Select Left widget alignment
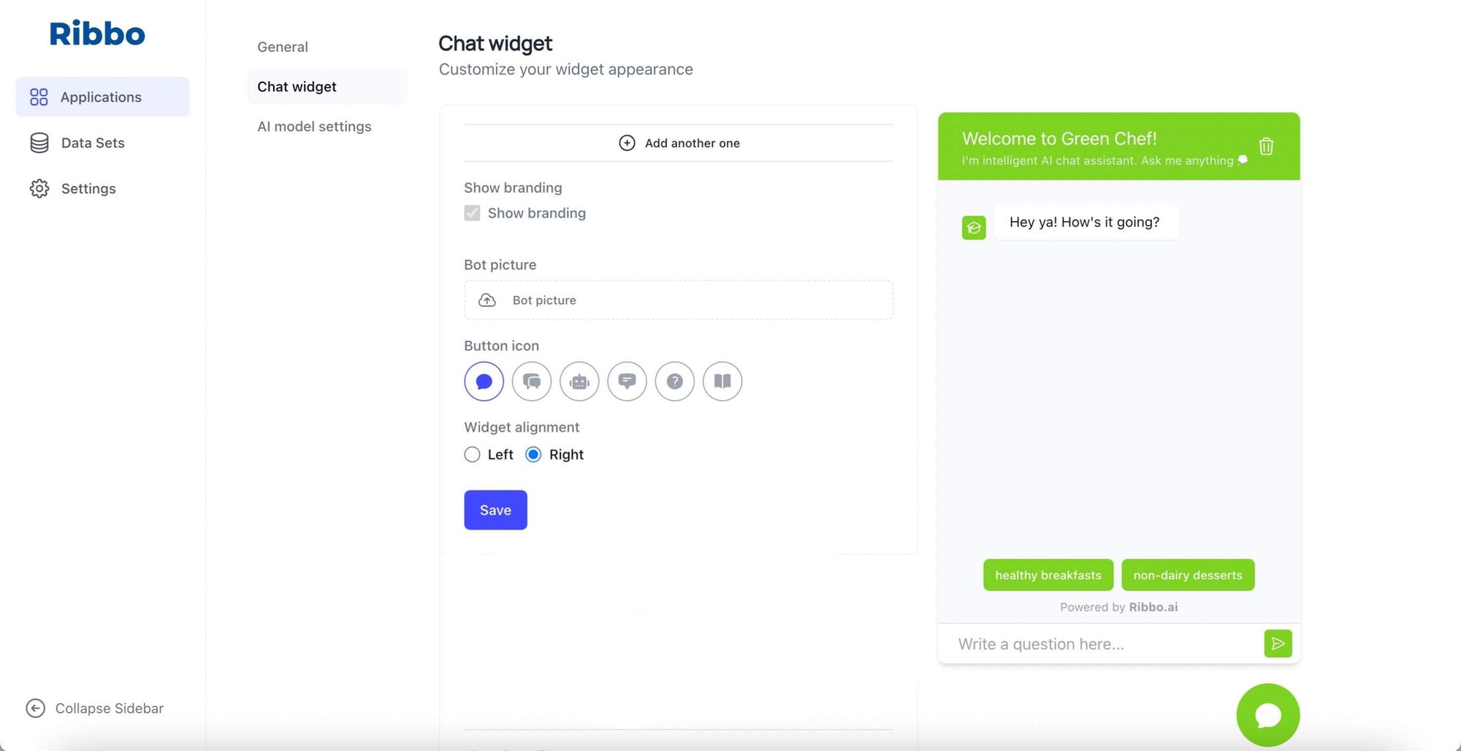This screenshot has height=751, width=1461. (472, 454)
